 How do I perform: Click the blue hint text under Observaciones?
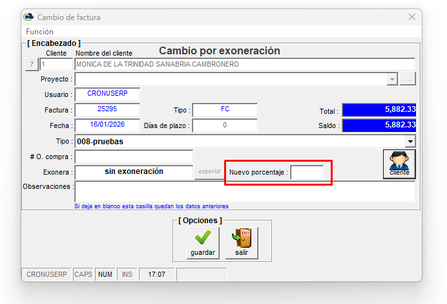tap(151, 206)
